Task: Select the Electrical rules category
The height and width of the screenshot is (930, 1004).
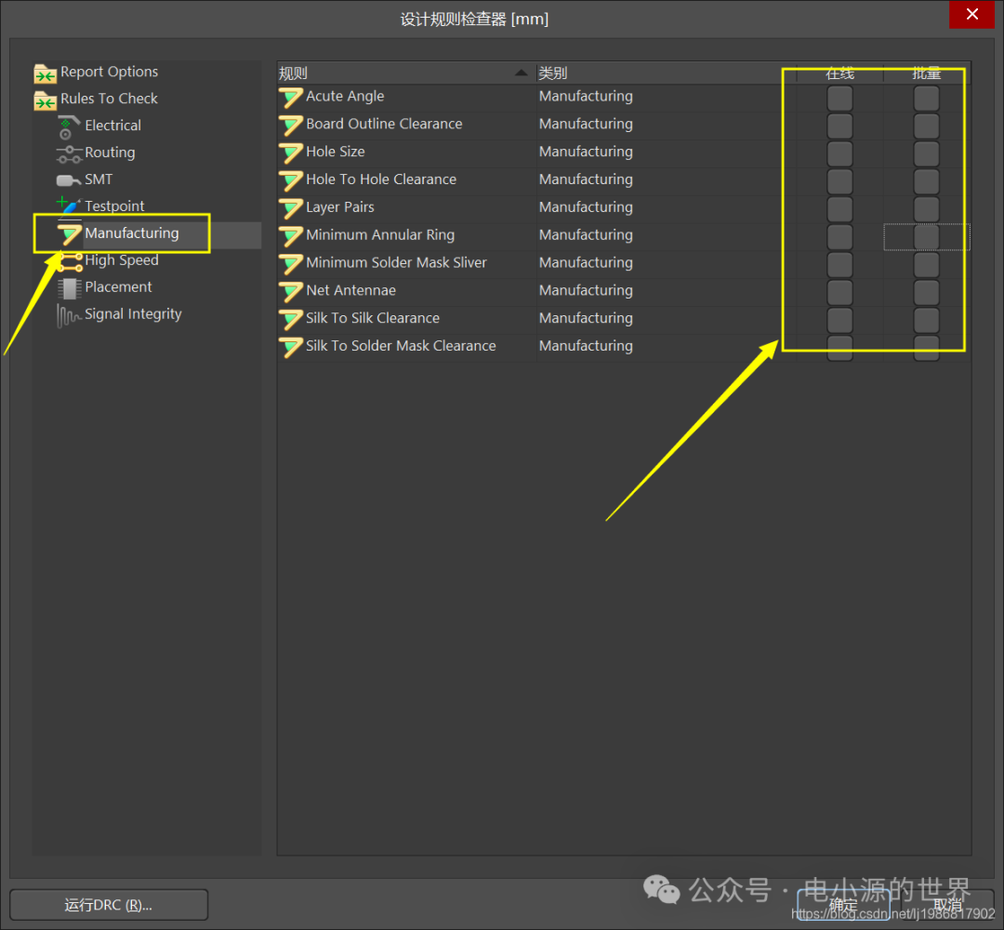Action: coord(112,126)
